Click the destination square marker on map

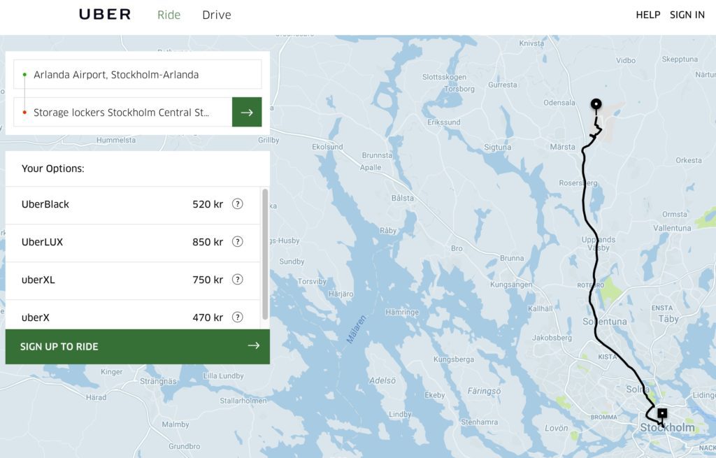pyautogui.click(x=662, y=413)
